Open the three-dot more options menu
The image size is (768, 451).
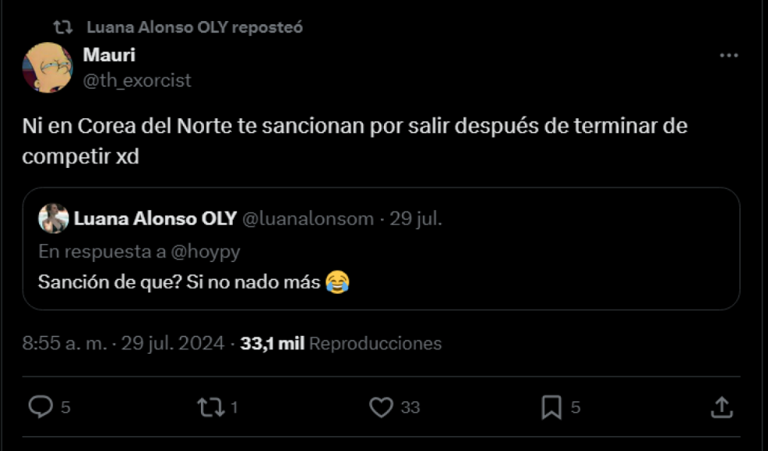click(x=728, y=56)
